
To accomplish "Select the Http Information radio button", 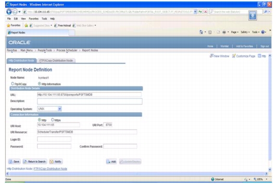I will [x=39, y=84].
